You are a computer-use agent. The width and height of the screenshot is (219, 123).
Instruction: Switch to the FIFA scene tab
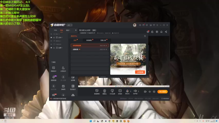click(56, 30)
